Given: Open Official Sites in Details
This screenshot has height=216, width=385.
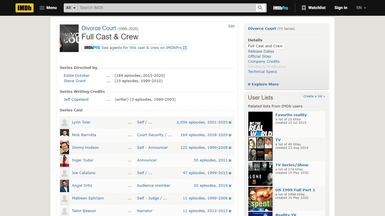Looking at the screenshot, I should click(x=260, y=57).
